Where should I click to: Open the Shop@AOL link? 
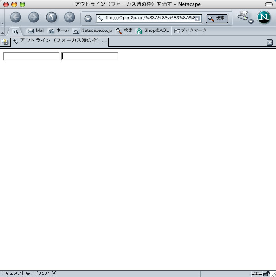point(152,31)
